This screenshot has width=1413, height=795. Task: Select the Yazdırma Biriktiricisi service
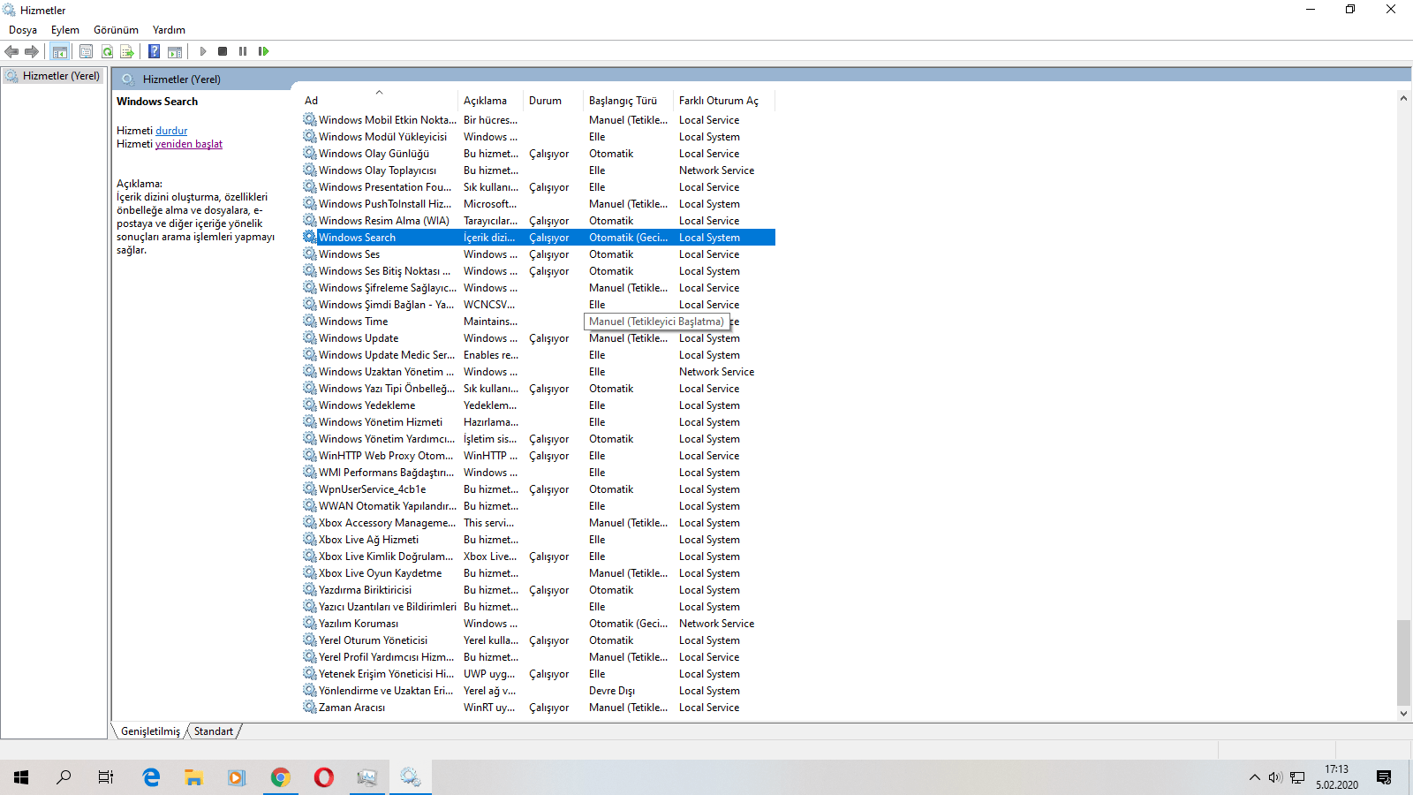click(x=539, y=590)
